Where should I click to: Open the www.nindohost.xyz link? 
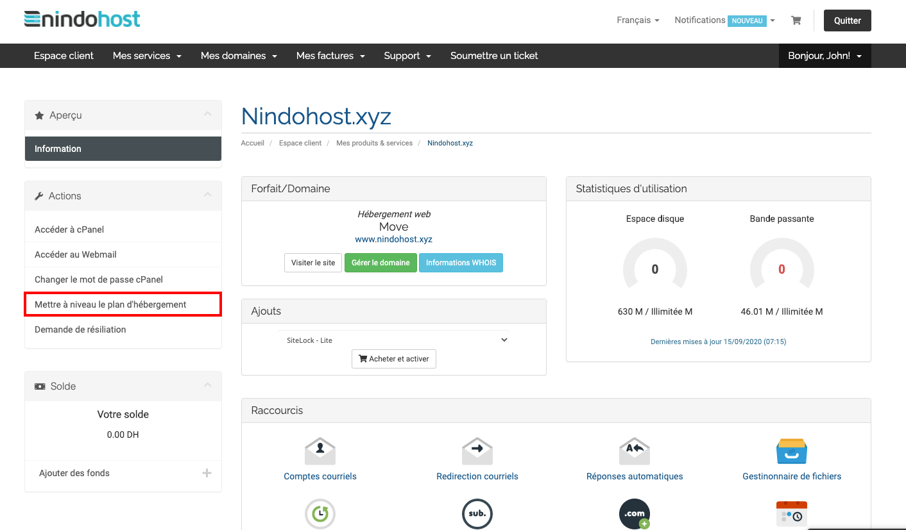(x=394, y=239)
